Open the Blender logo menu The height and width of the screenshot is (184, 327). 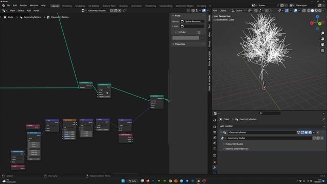click(4, 6)
